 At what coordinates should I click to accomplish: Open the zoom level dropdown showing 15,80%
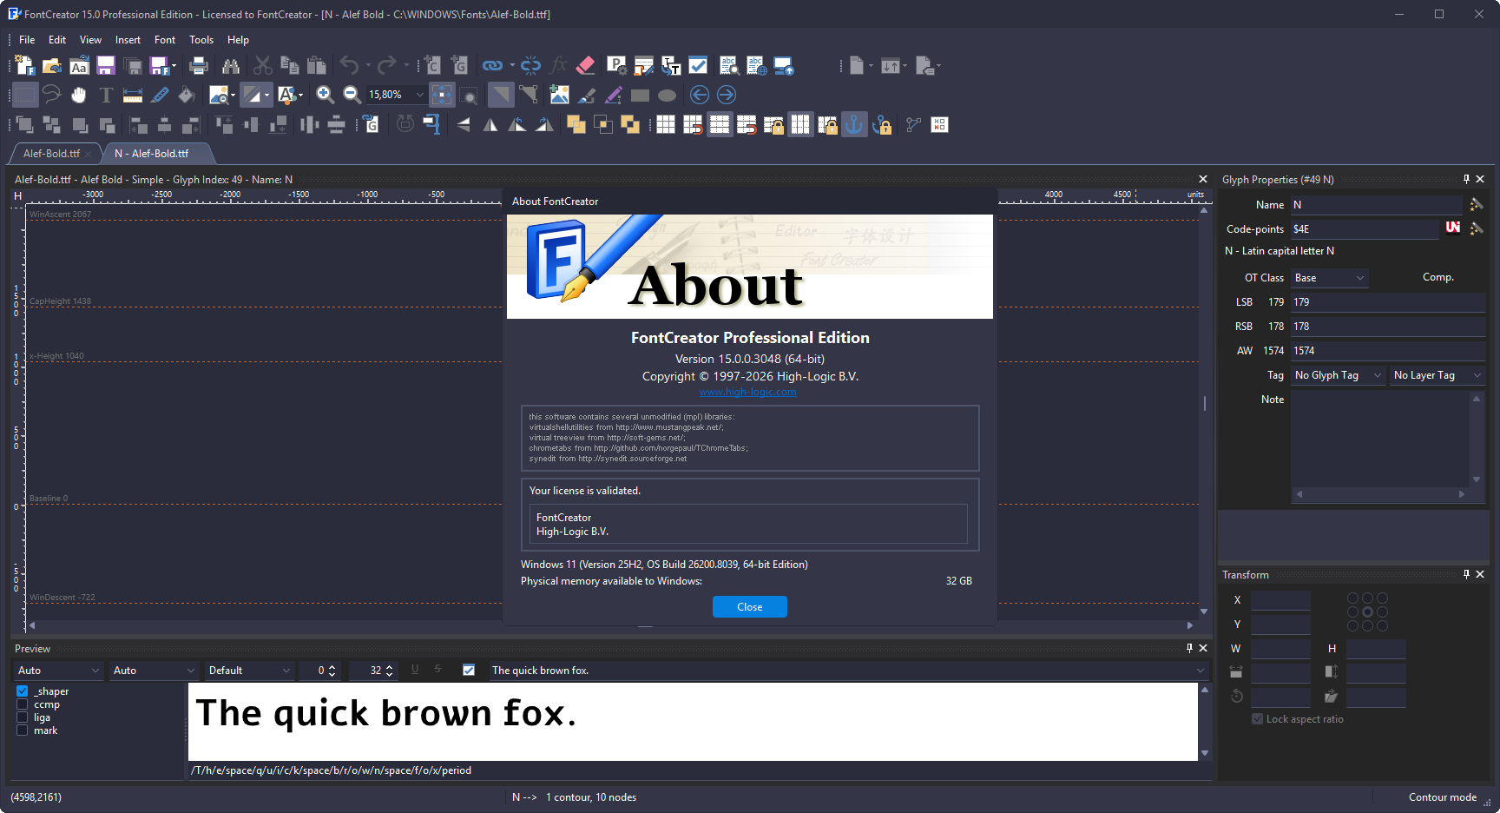(420, 95)
